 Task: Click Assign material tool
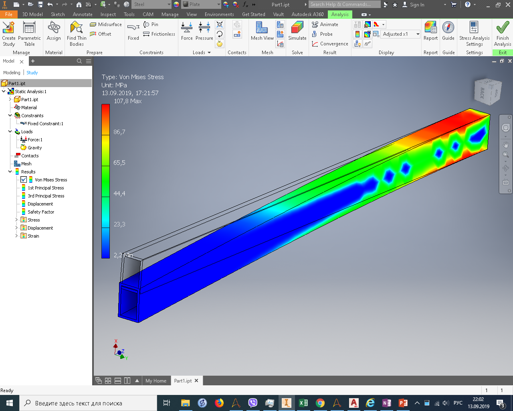(54, 31)
